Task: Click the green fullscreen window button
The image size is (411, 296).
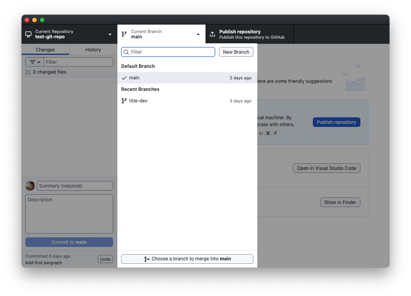Action: (42, 20)
